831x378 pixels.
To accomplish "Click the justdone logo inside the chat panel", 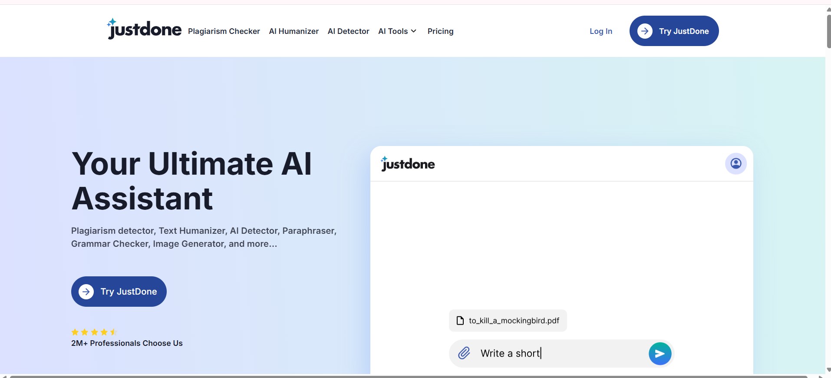I will (x=408, y=163).
